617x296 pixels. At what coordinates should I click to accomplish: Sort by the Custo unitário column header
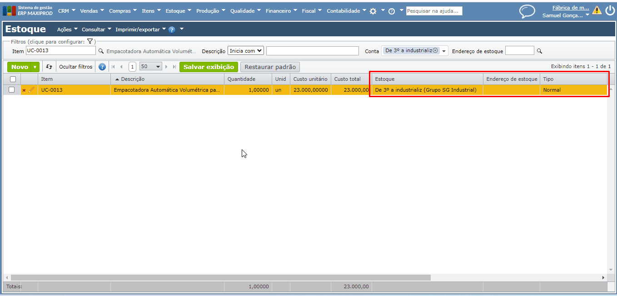310,79
